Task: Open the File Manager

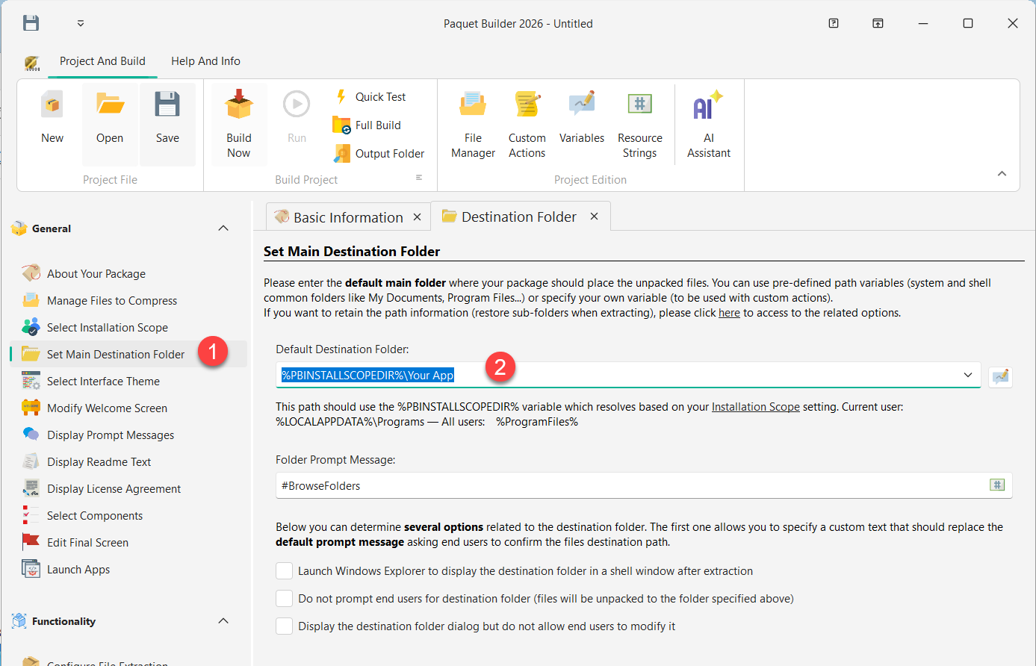Action: pyautogui.click(x=472, y=123)
